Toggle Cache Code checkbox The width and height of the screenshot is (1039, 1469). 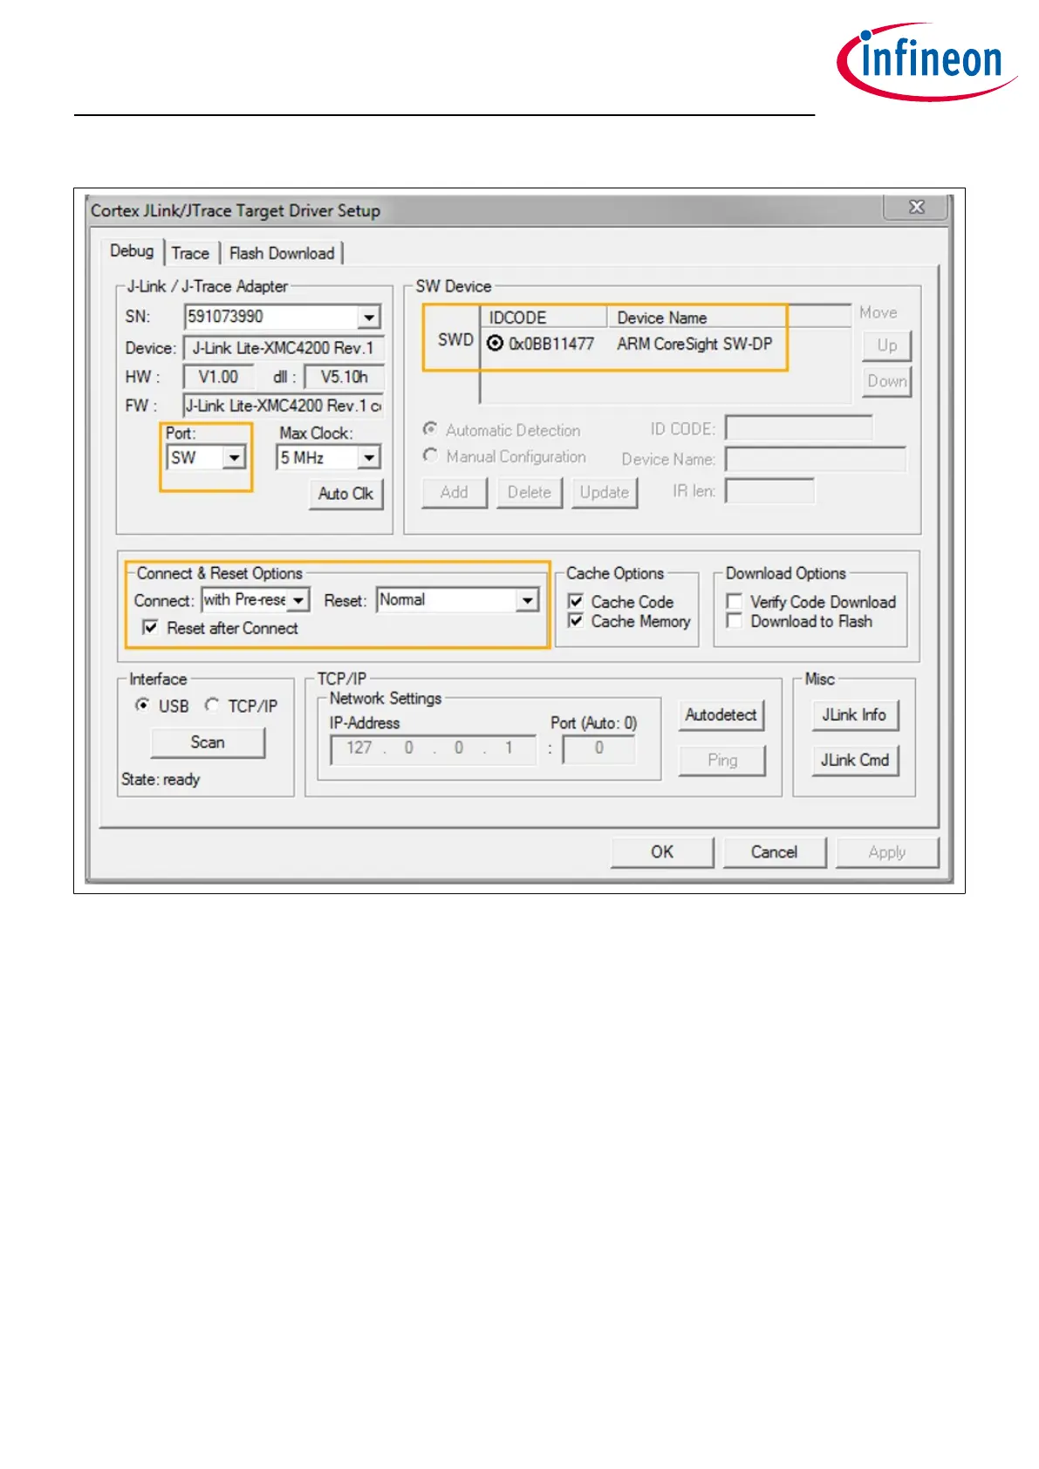tap(576, 601)
